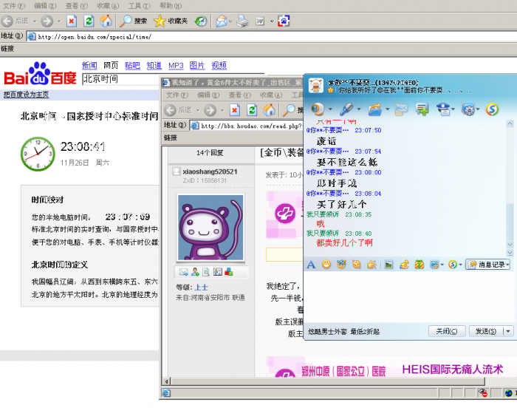This screenshot has width=517, height=408.
Task: Open the apps gear icon in chat toolbar
Action: click(x=468, y=109)
